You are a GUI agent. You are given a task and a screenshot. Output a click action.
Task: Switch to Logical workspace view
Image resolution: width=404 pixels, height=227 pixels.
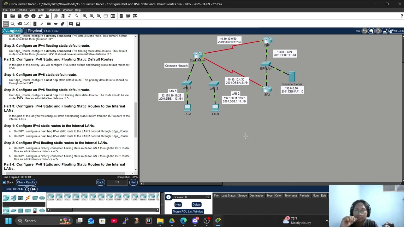[x=12, y=31]
